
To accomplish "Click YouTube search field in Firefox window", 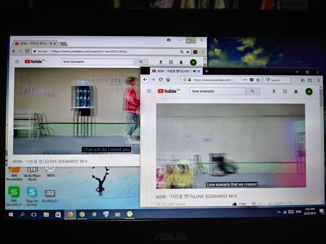I will pos(217,91).
